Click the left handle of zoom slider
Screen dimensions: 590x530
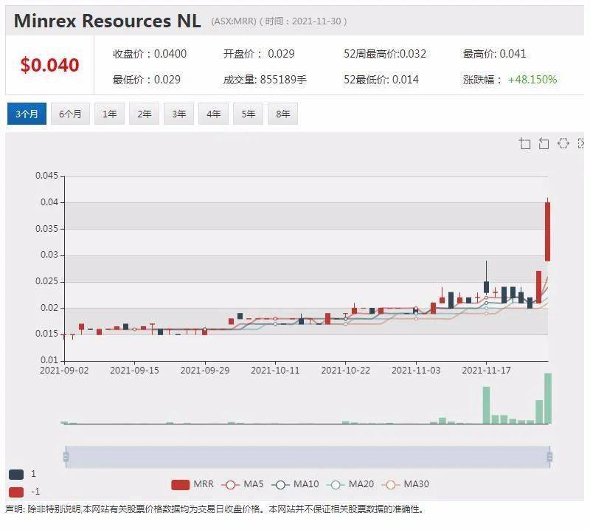coord(66,457)
